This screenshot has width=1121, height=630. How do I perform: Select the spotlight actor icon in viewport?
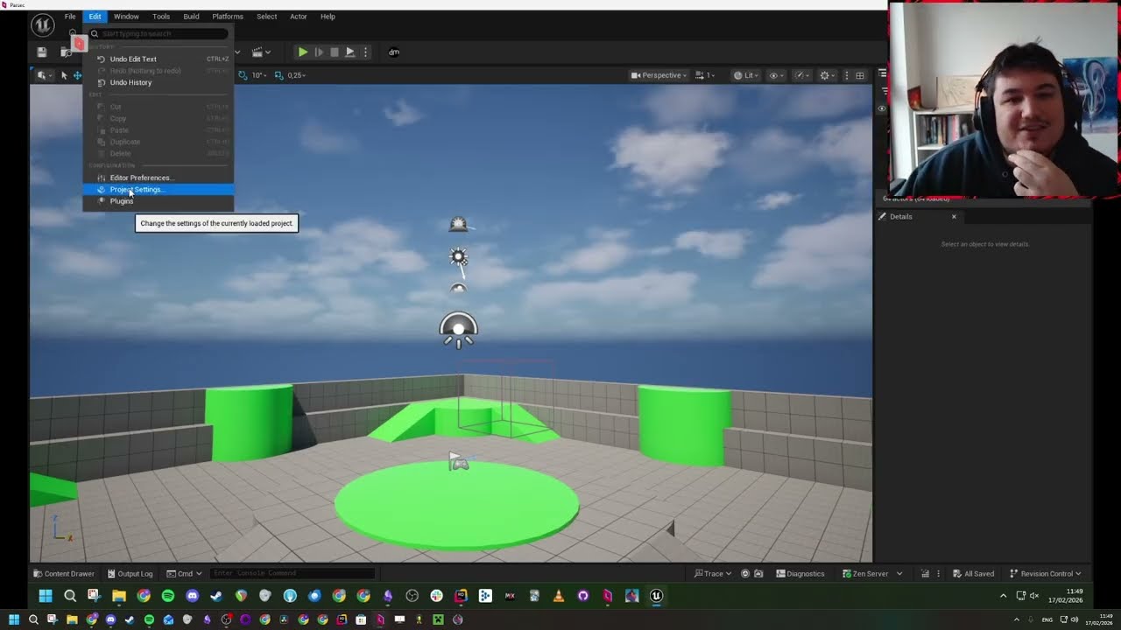(458, 332)
